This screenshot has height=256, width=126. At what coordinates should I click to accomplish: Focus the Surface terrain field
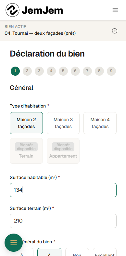[x=63, y=221]
